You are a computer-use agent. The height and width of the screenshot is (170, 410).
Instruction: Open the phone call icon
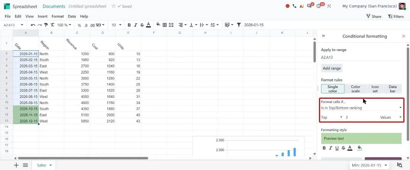[x=294, y=6]
